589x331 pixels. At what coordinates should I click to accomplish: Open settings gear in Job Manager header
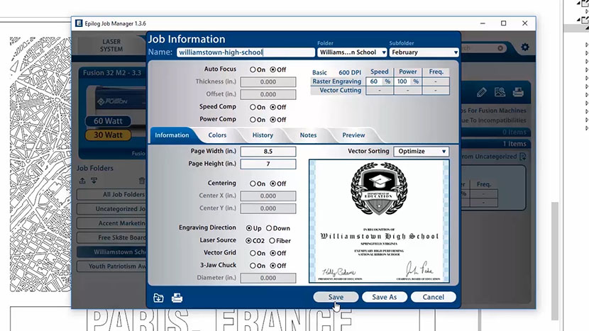point(525,47)
